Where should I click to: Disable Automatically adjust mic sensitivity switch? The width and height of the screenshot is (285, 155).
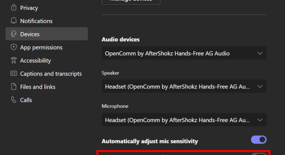point(259,139)
